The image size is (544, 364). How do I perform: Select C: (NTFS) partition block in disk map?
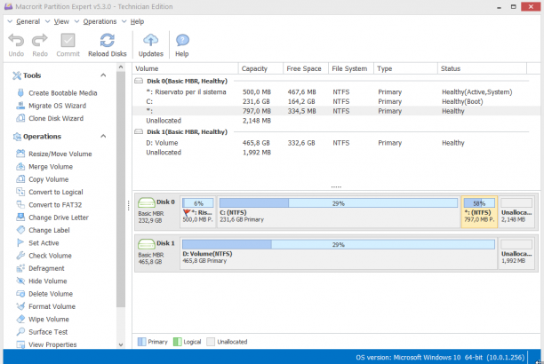point(339,212)
